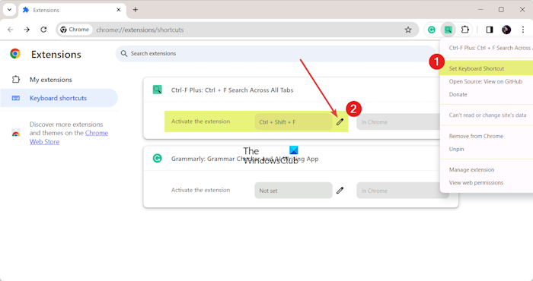Open the tab search dropdown arrow

pos(9,10)
